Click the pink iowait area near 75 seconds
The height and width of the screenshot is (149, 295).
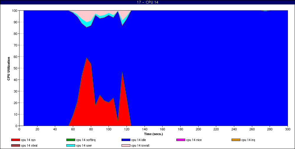[86, 16]
